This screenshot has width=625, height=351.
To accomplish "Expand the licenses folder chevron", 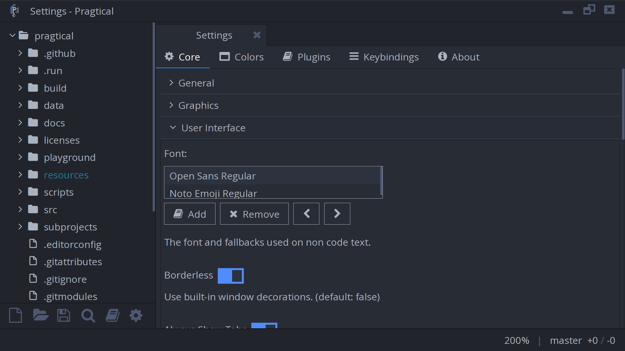I will [20, 140].
